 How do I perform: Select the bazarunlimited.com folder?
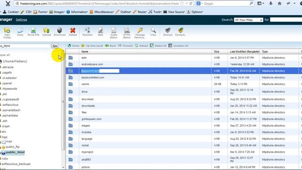coord(92,77)
